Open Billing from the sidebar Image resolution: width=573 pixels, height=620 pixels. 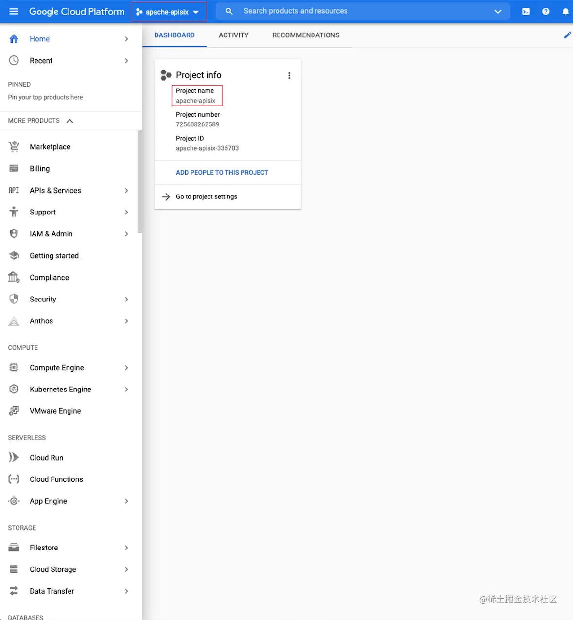39,169
